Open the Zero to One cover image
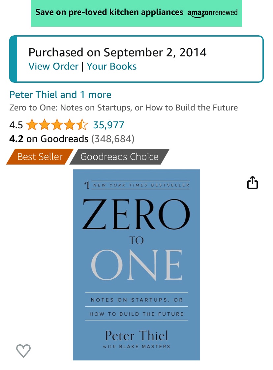The width and height of the screenshot is (273, 370). tap(136, 264)
